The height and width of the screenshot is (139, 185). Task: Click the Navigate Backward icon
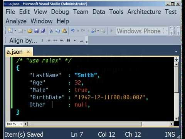tap(94, 31)
